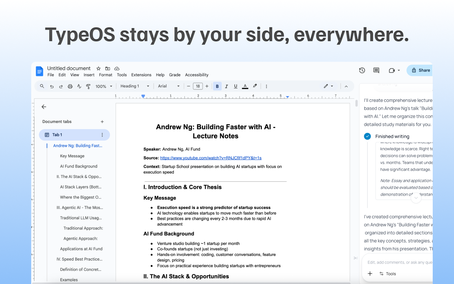Go to II. The AI Stack outline entry
The height and width of the screenshot is (284, 454).
coord(79,176)
